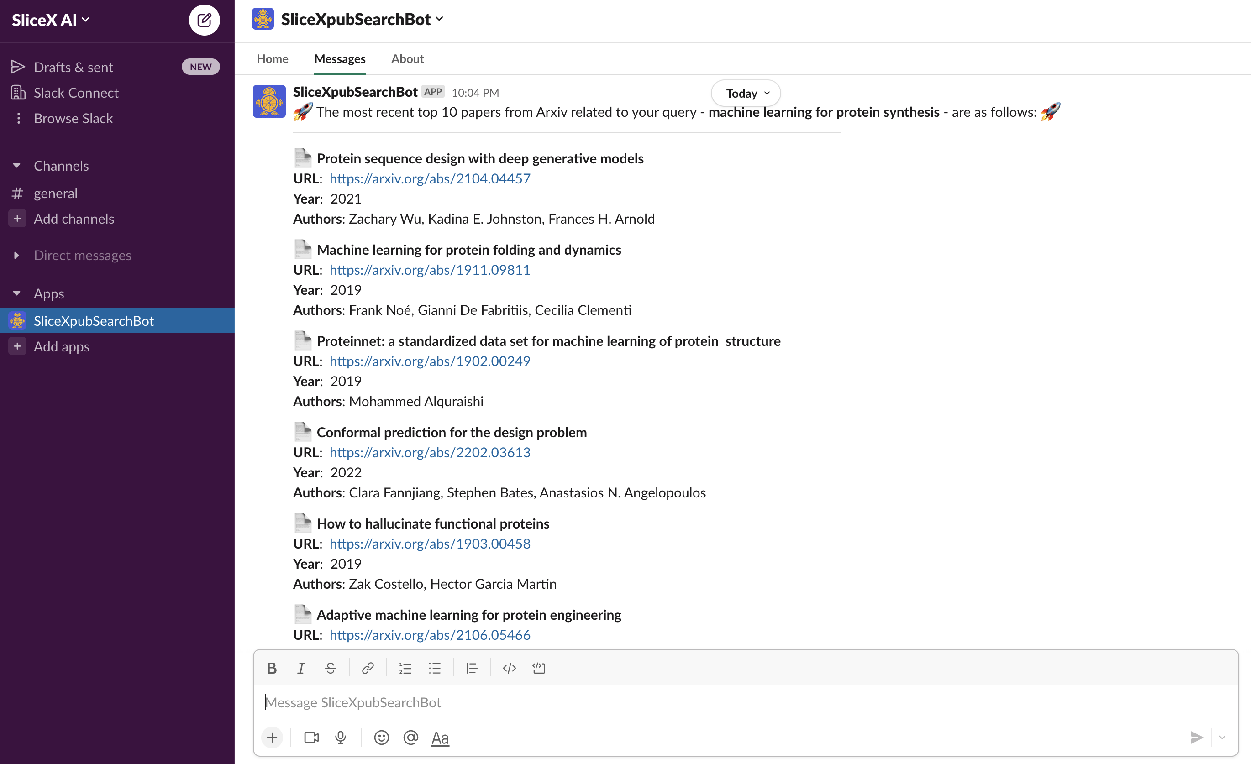This screenshot has height=764, width=1251.
Task: Open send options dropdown arrow
Action: (x=1222, y=737)
